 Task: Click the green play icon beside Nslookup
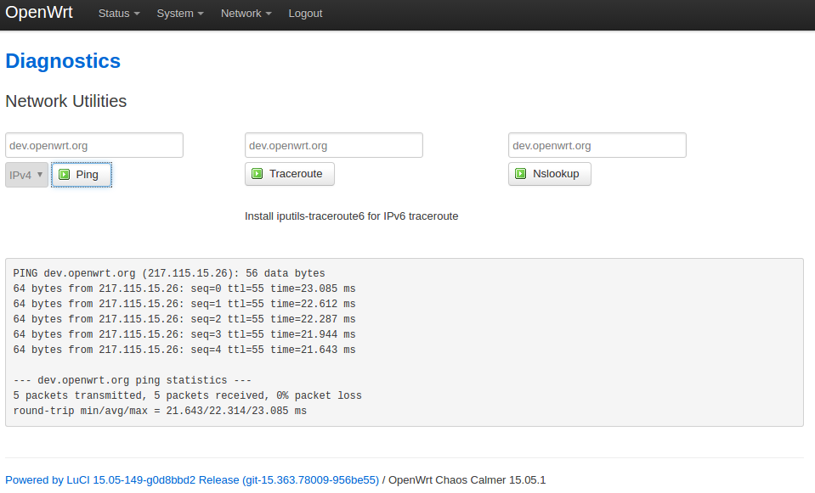coord(520,173)
